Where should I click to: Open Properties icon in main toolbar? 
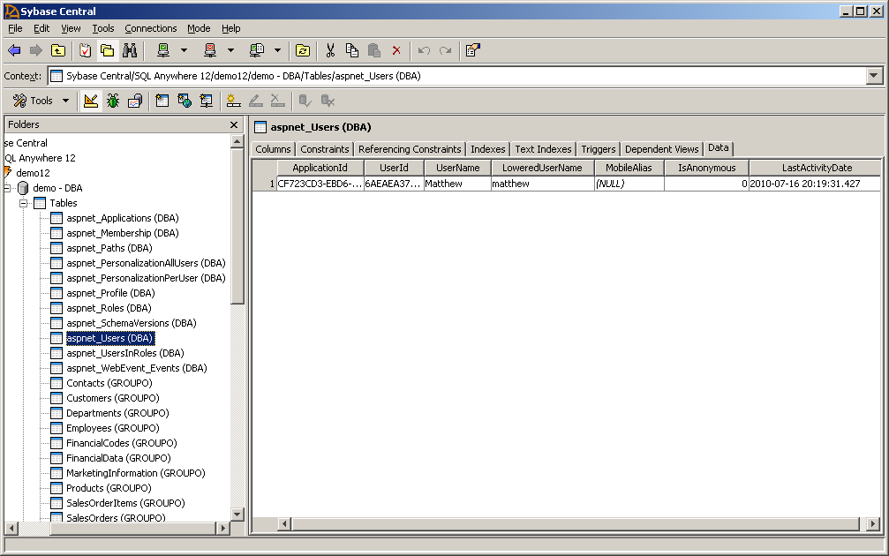[473, 50]
